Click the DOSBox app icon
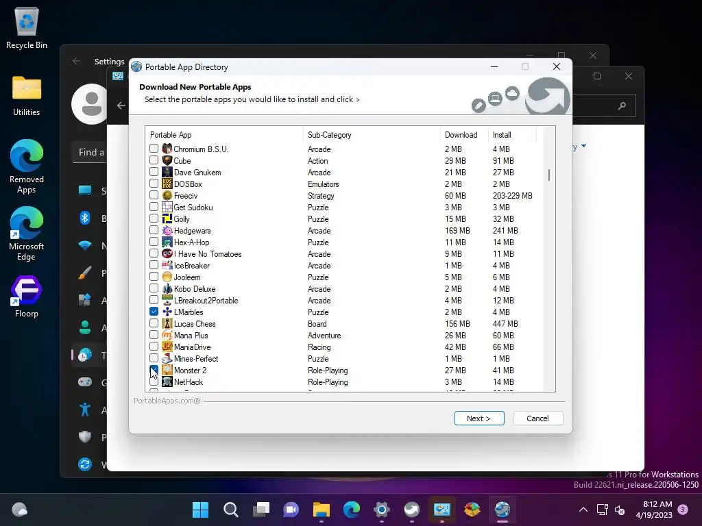Screen dimensions: 702x526 point(167,184)
